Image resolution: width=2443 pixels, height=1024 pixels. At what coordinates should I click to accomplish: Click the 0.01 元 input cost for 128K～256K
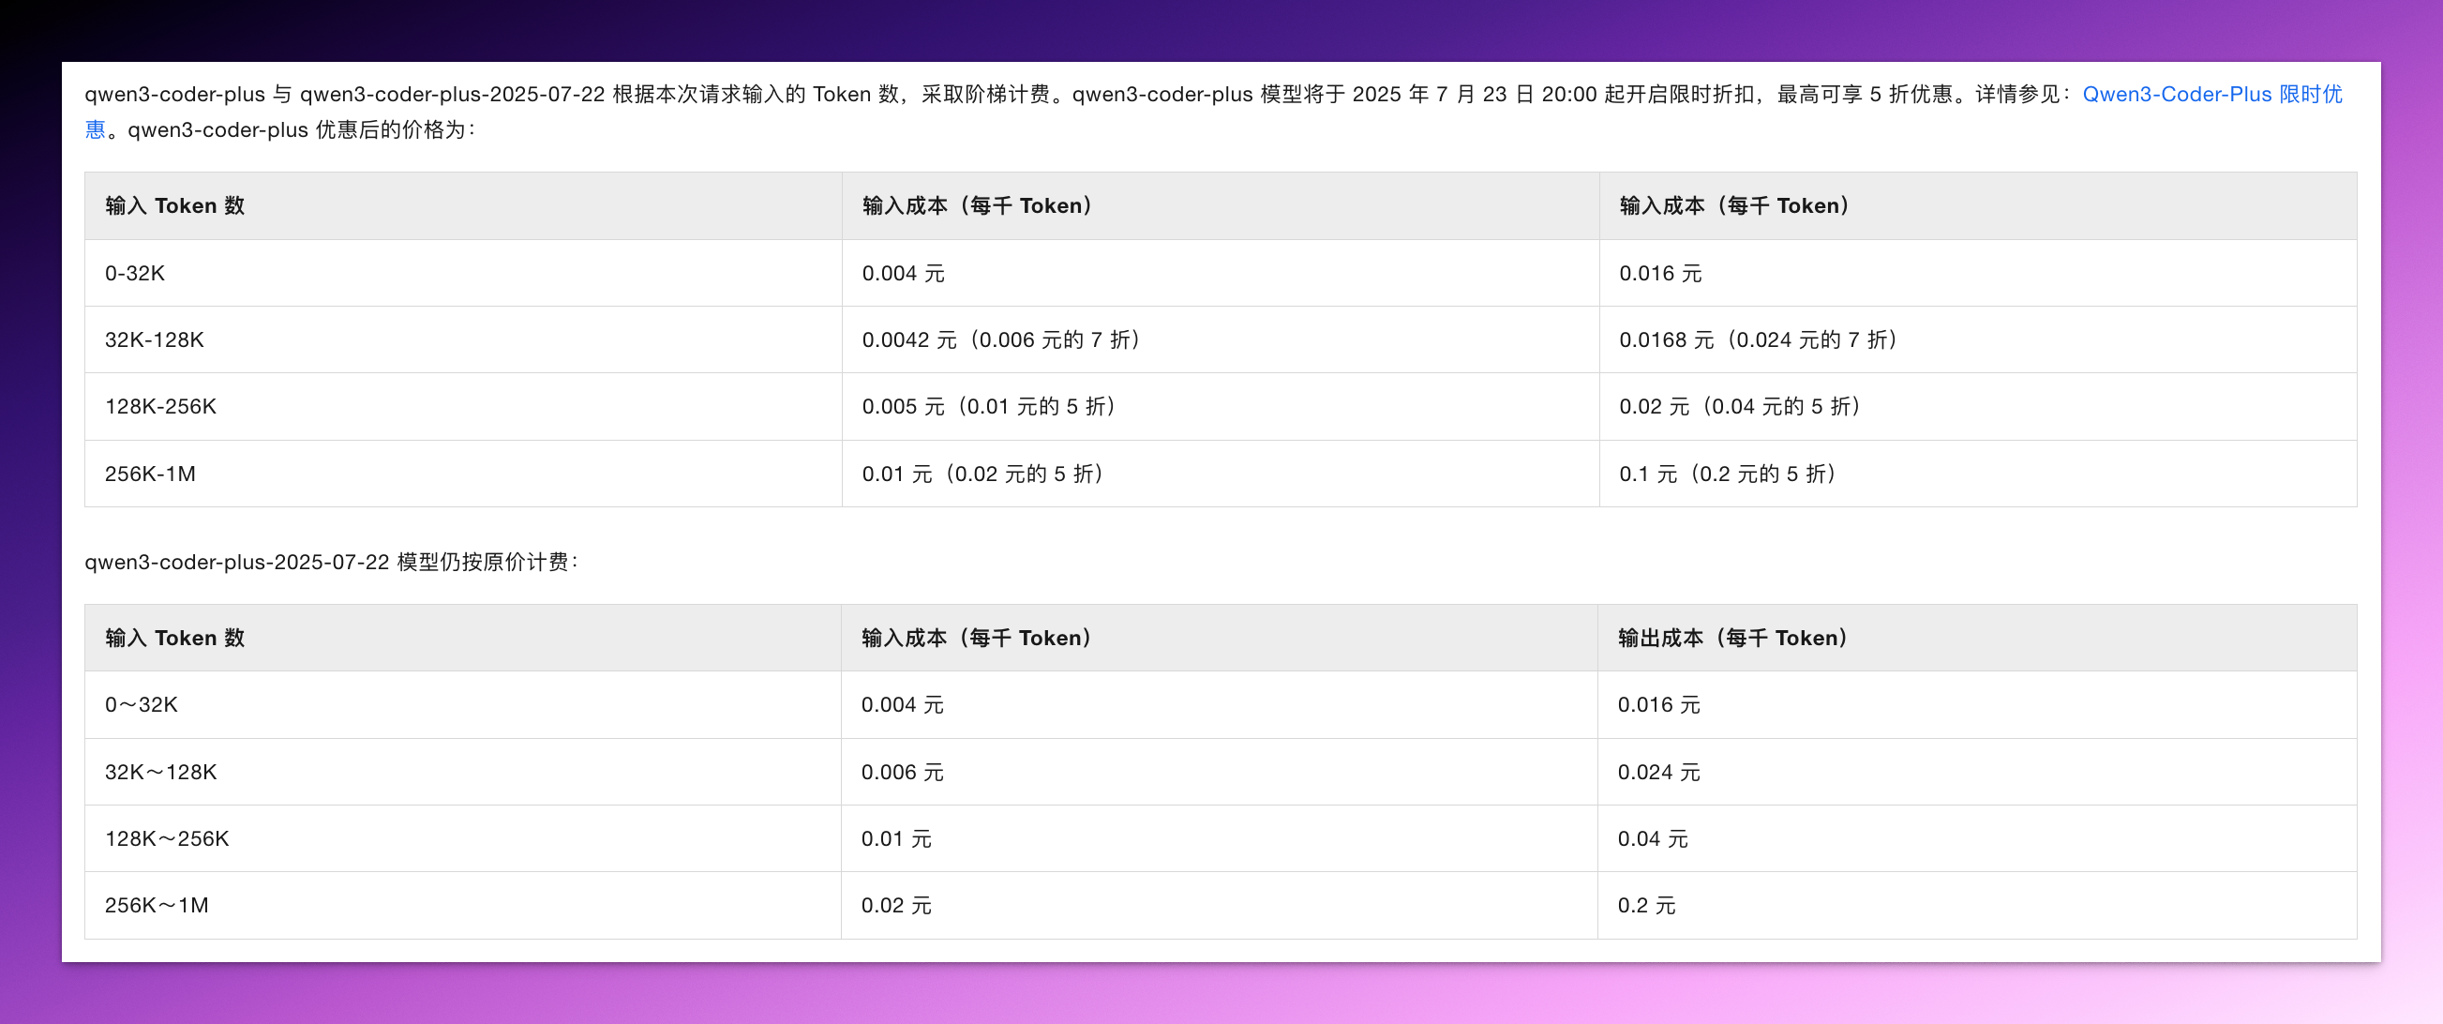point(896,838)
